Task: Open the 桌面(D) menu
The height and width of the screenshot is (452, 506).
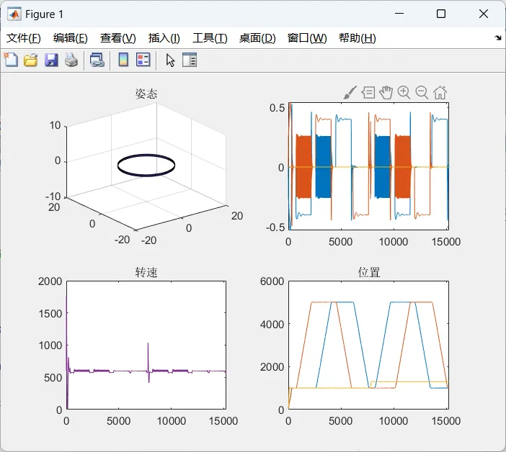Action: [x=257, y=38]
